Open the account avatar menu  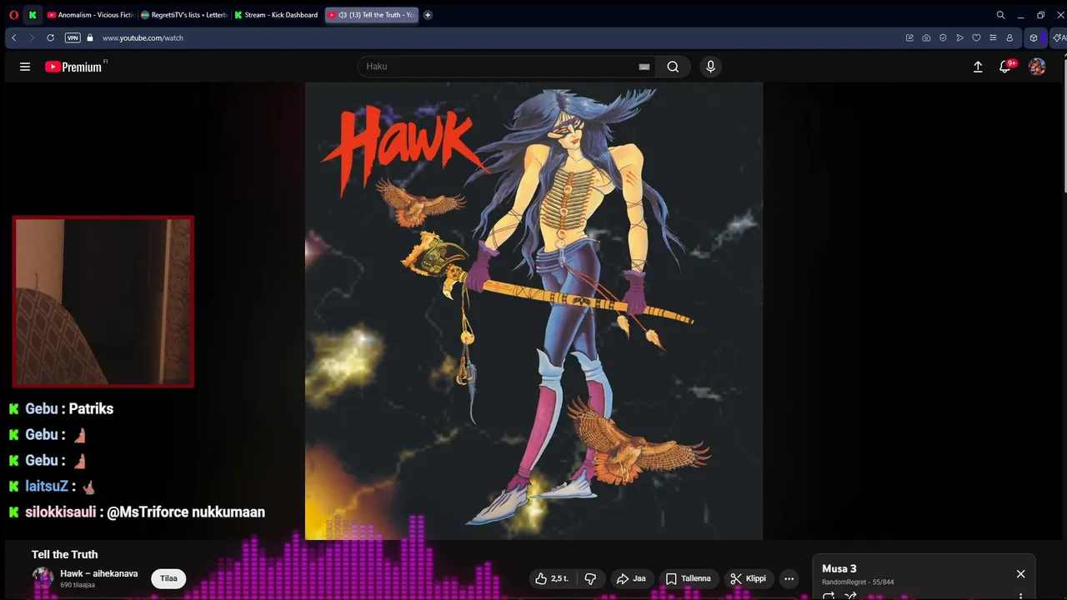pyautogui.click(x=1037, y=67)
